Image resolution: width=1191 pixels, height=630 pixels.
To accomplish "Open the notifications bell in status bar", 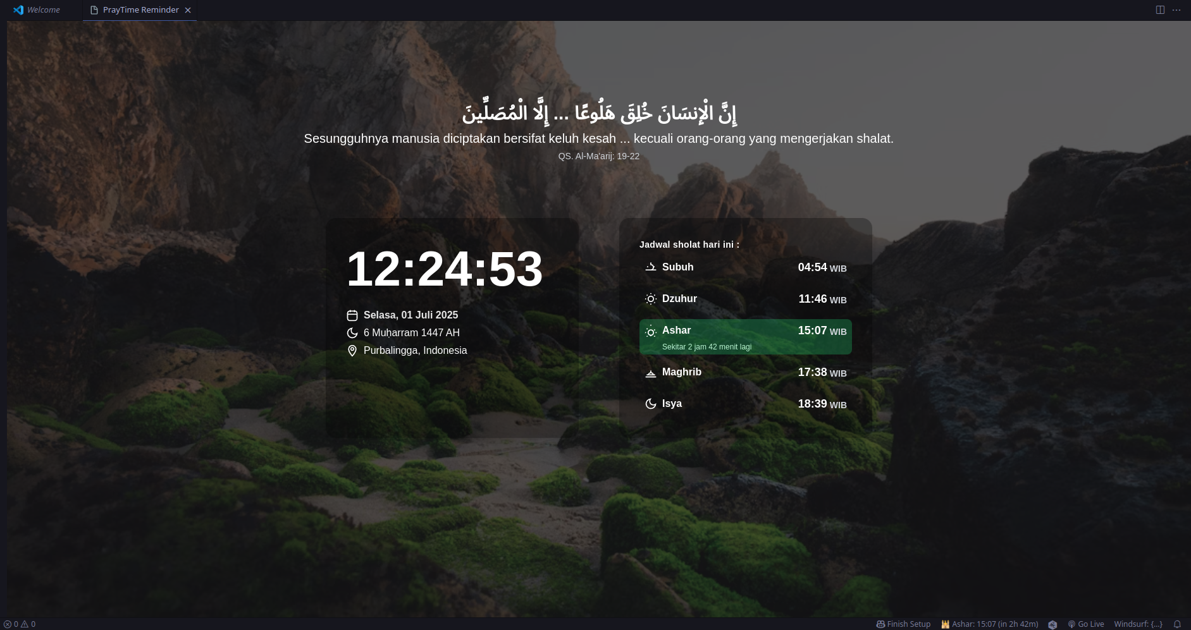I will (1177, 624).
